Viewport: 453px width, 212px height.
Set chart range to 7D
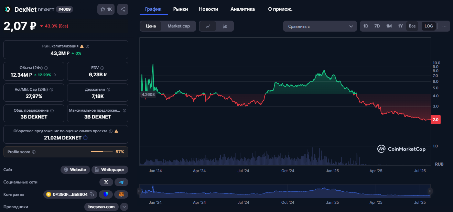point(377,26)
